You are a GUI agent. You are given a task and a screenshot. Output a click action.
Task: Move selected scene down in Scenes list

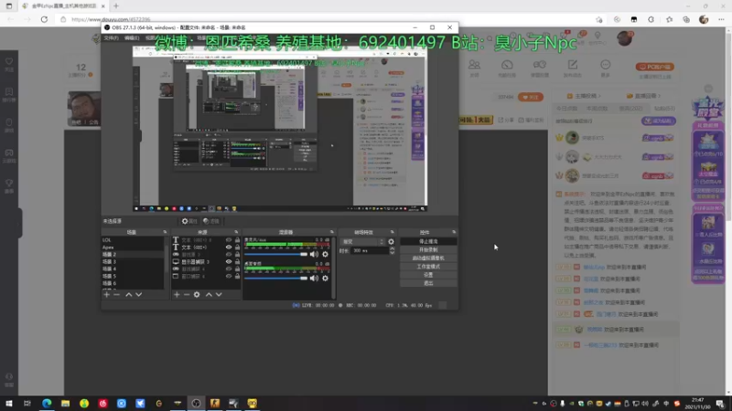click(139, 294)
